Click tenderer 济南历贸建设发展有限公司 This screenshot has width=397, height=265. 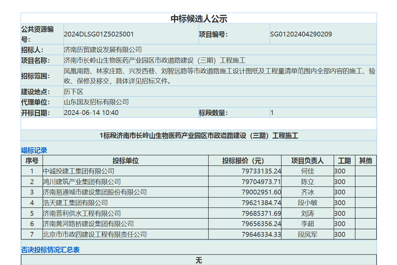[x=103, y=50]
